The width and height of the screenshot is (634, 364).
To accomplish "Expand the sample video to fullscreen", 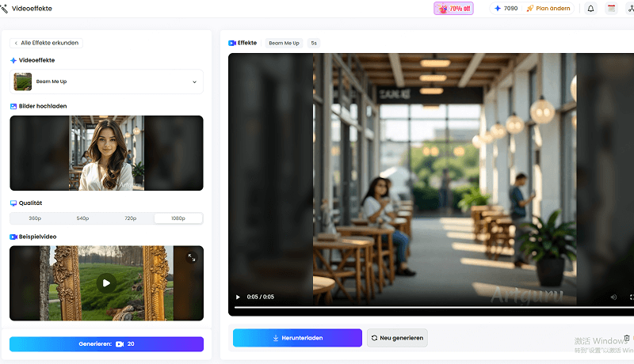I will [x=191, y=258].
